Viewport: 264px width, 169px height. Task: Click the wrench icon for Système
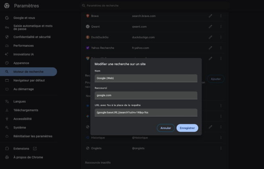pyautogui.click(x=7, y=127)
